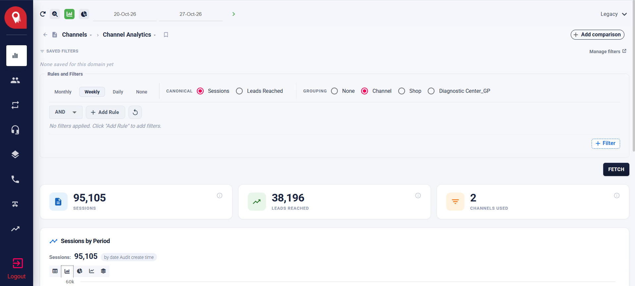Show info for Sessions card
This screenshot has height=286, width=635.
220,196
